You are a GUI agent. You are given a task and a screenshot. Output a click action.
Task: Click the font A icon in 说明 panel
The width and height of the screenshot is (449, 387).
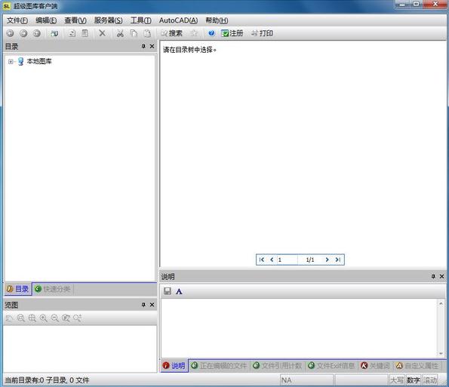tap(179, 291)
